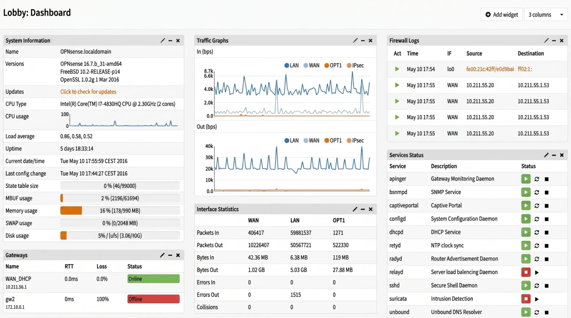Click the Uptime value 5 days 18:33:14
This screenshot has height=318, width=571.
[77, 149]
